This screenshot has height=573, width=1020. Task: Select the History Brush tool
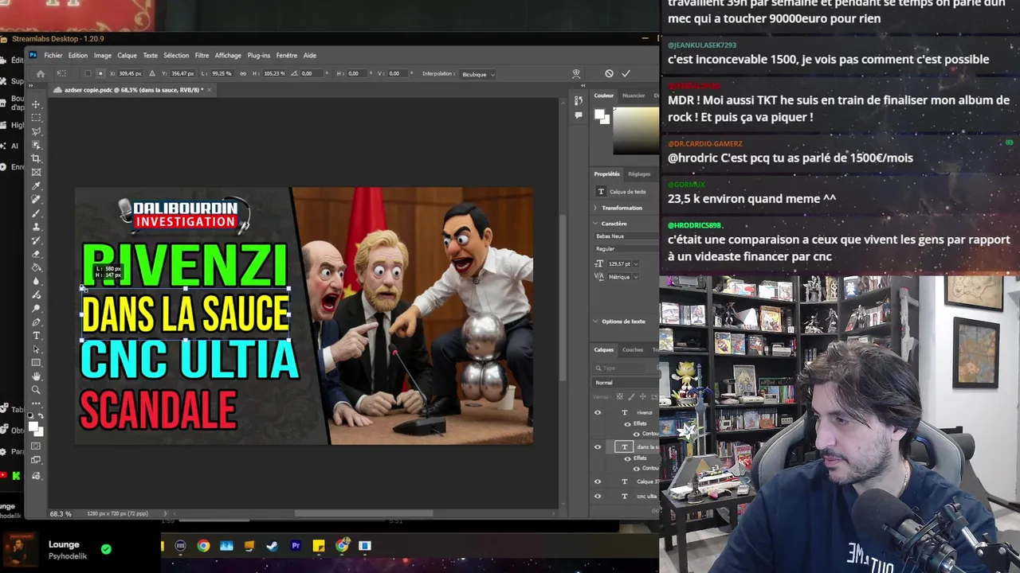(36, 240)
